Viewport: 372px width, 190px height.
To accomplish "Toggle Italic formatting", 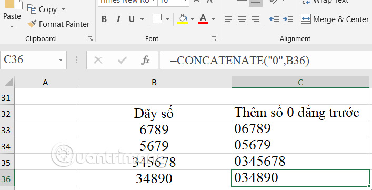I will [118, 19].
